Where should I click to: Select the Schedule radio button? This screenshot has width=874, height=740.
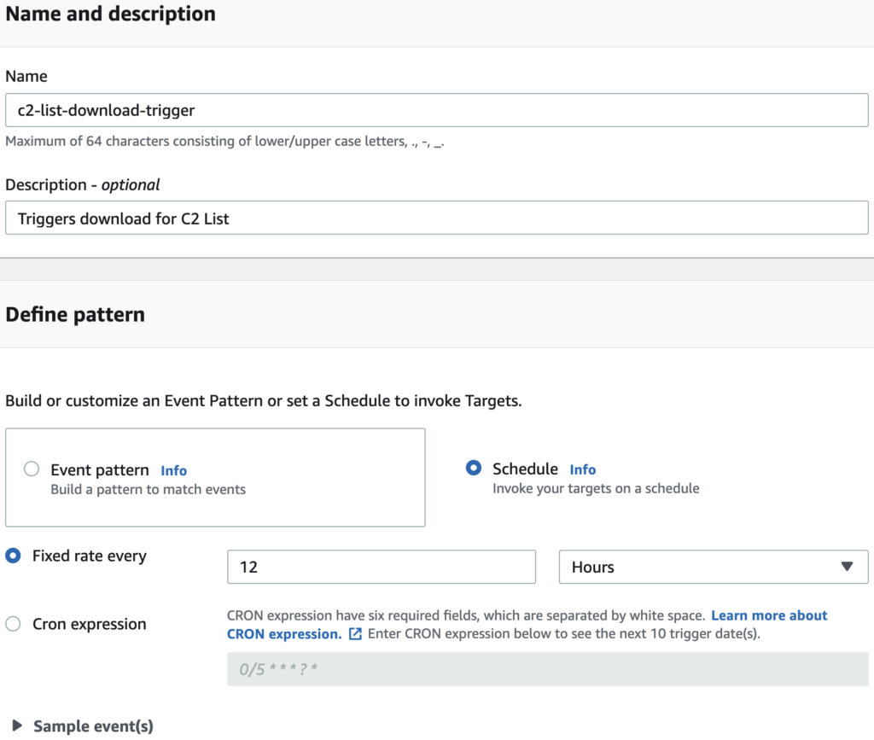(474, 468)
